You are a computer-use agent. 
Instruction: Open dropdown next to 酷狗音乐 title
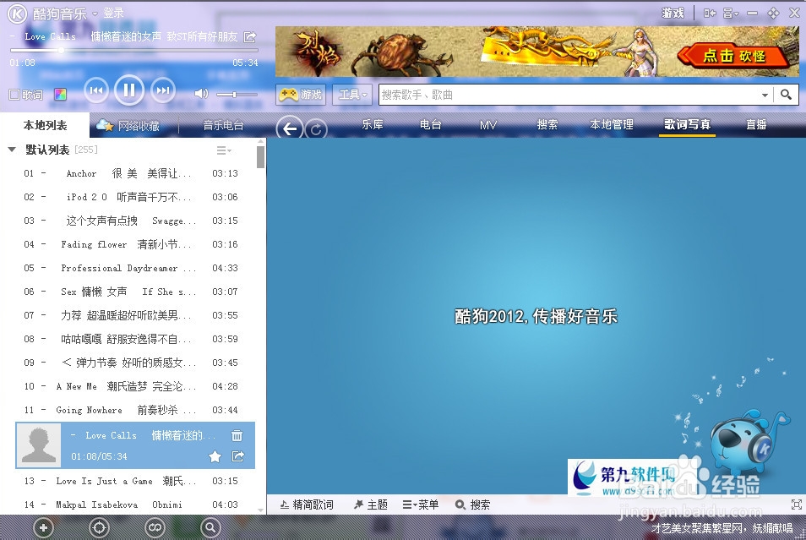pyautogui.click(x=95, y=14)
